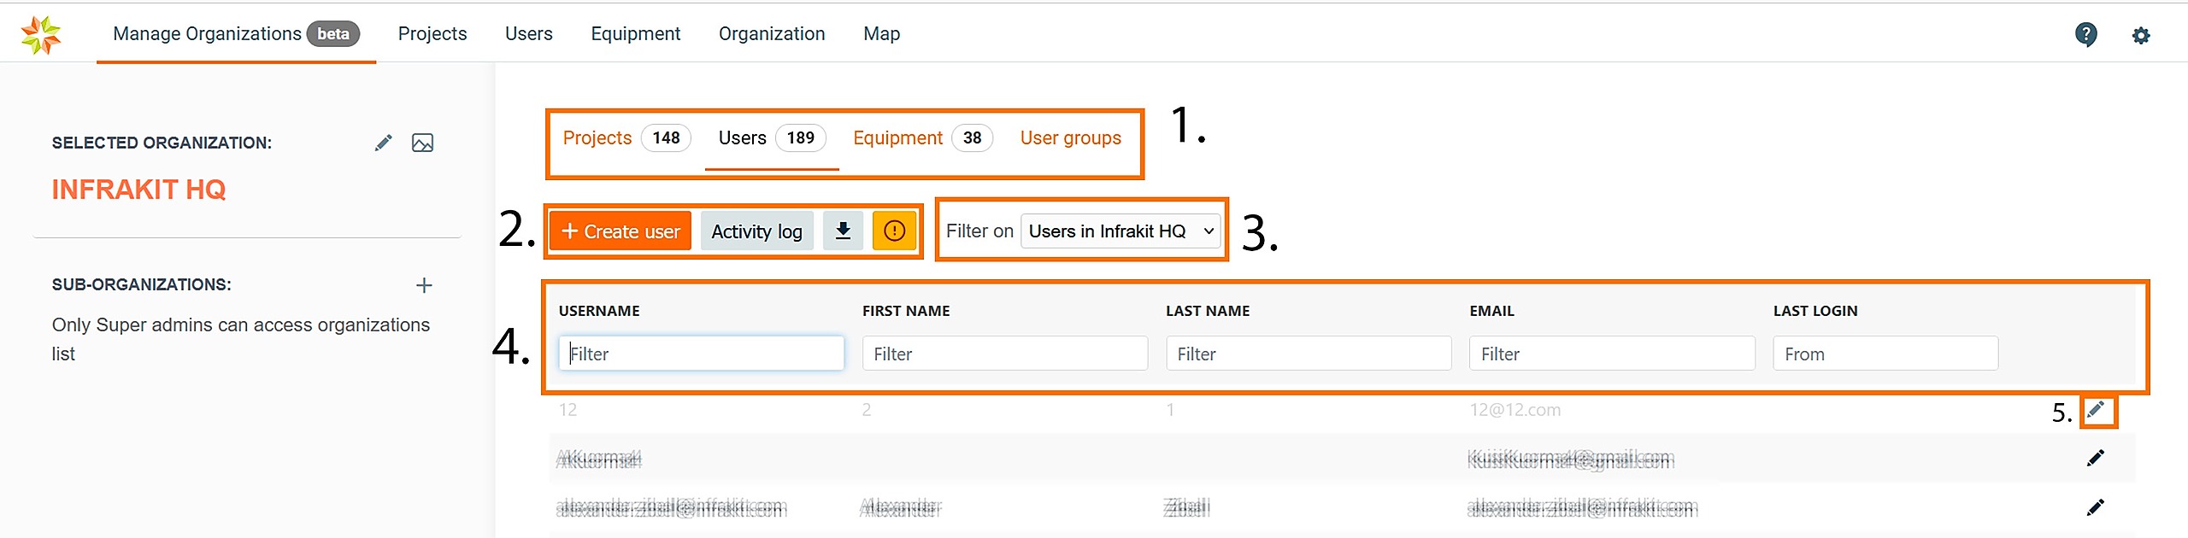Image resolution: width=2188 pixels, height=538 pixels.
Task: Open the Equipment sub-tab
Action: click(897, 137)
